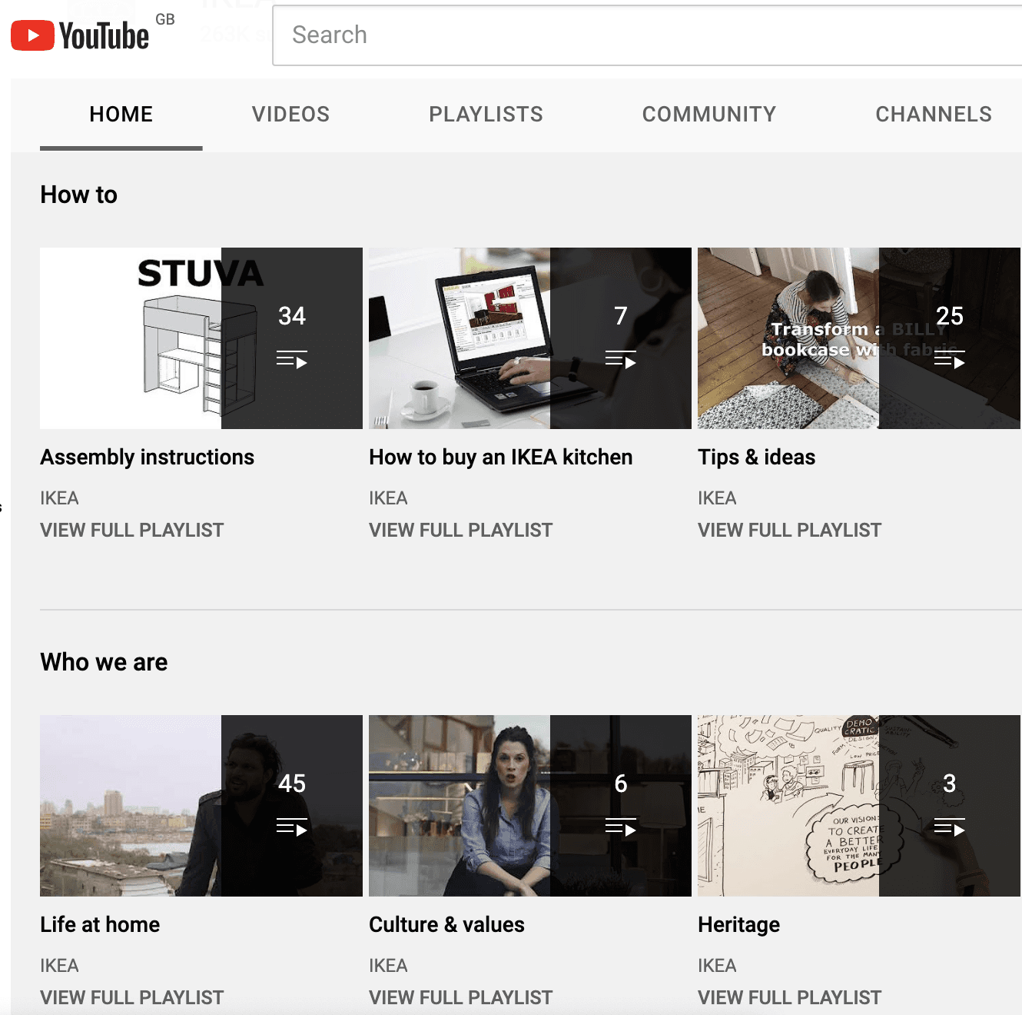Click the 3 video count on Heritage thumbnail
This screenshot has height=1015, width=1022.
pyautogui.click(x=950, y=784)
